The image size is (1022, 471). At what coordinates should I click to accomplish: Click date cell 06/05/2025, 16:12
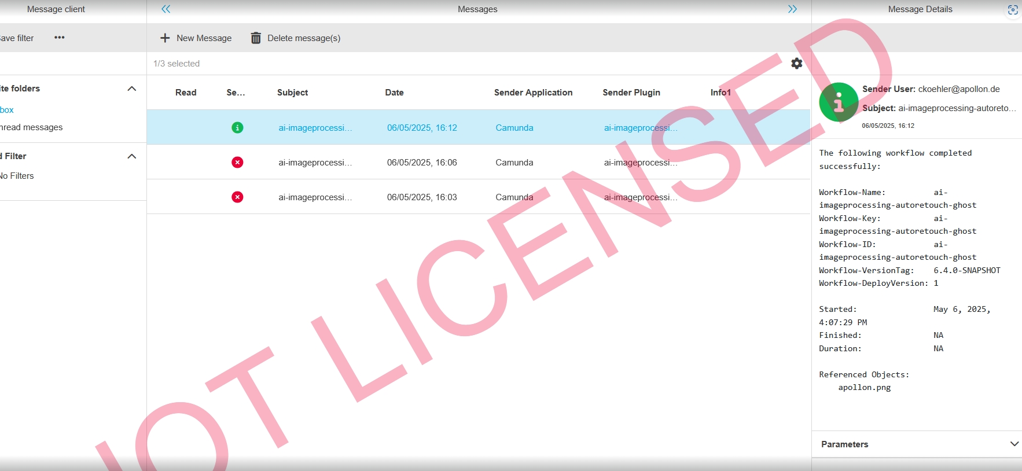[x=422, y=128]
